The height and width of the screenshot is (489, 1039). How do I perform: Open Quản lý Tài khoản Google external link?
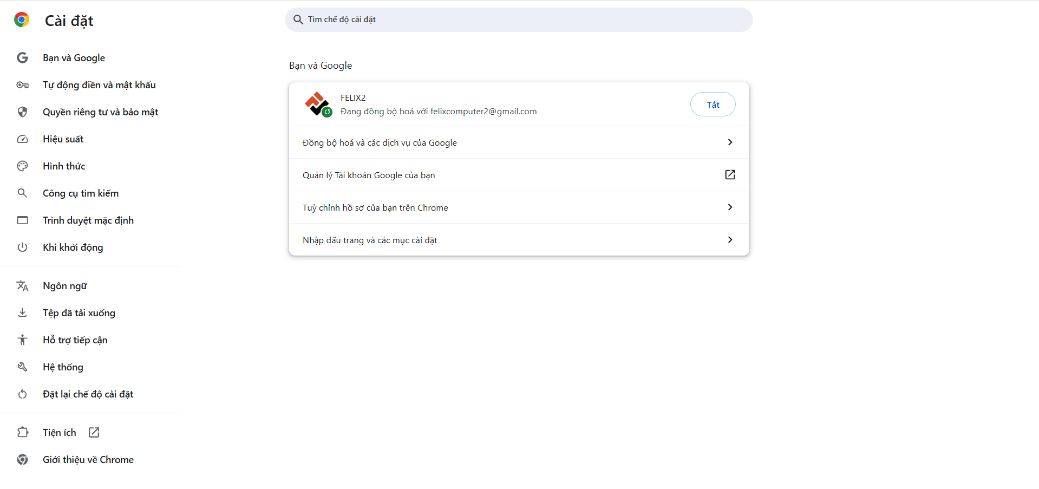point(730,175)
